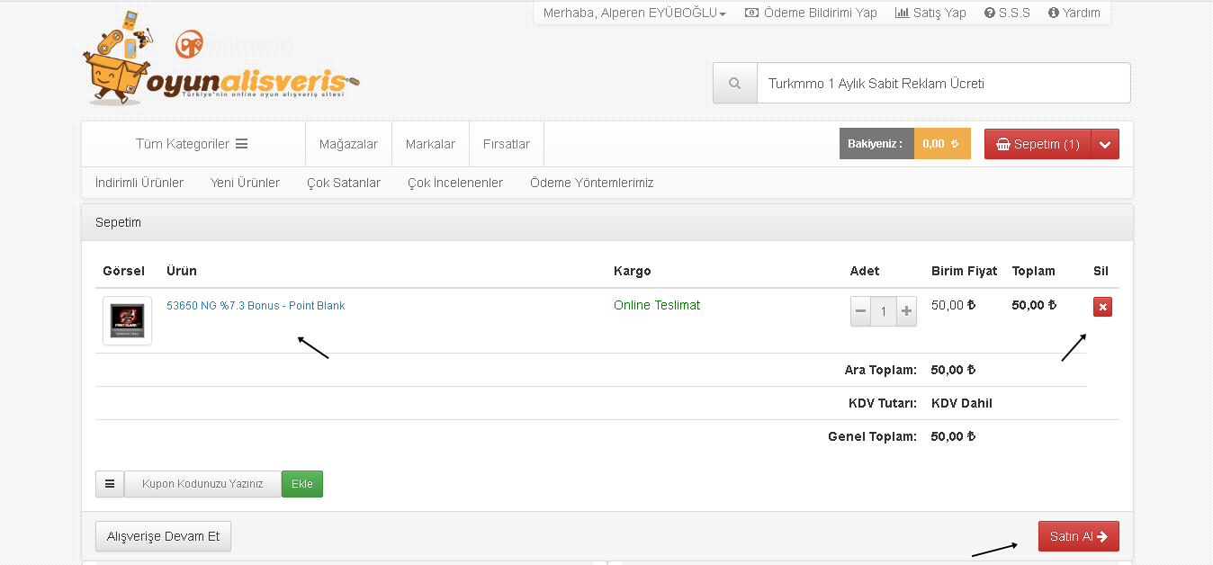Open Sepetim (1) cart button
Viewport: 1213px width, 565px height.
click(x=1038, y=144)
